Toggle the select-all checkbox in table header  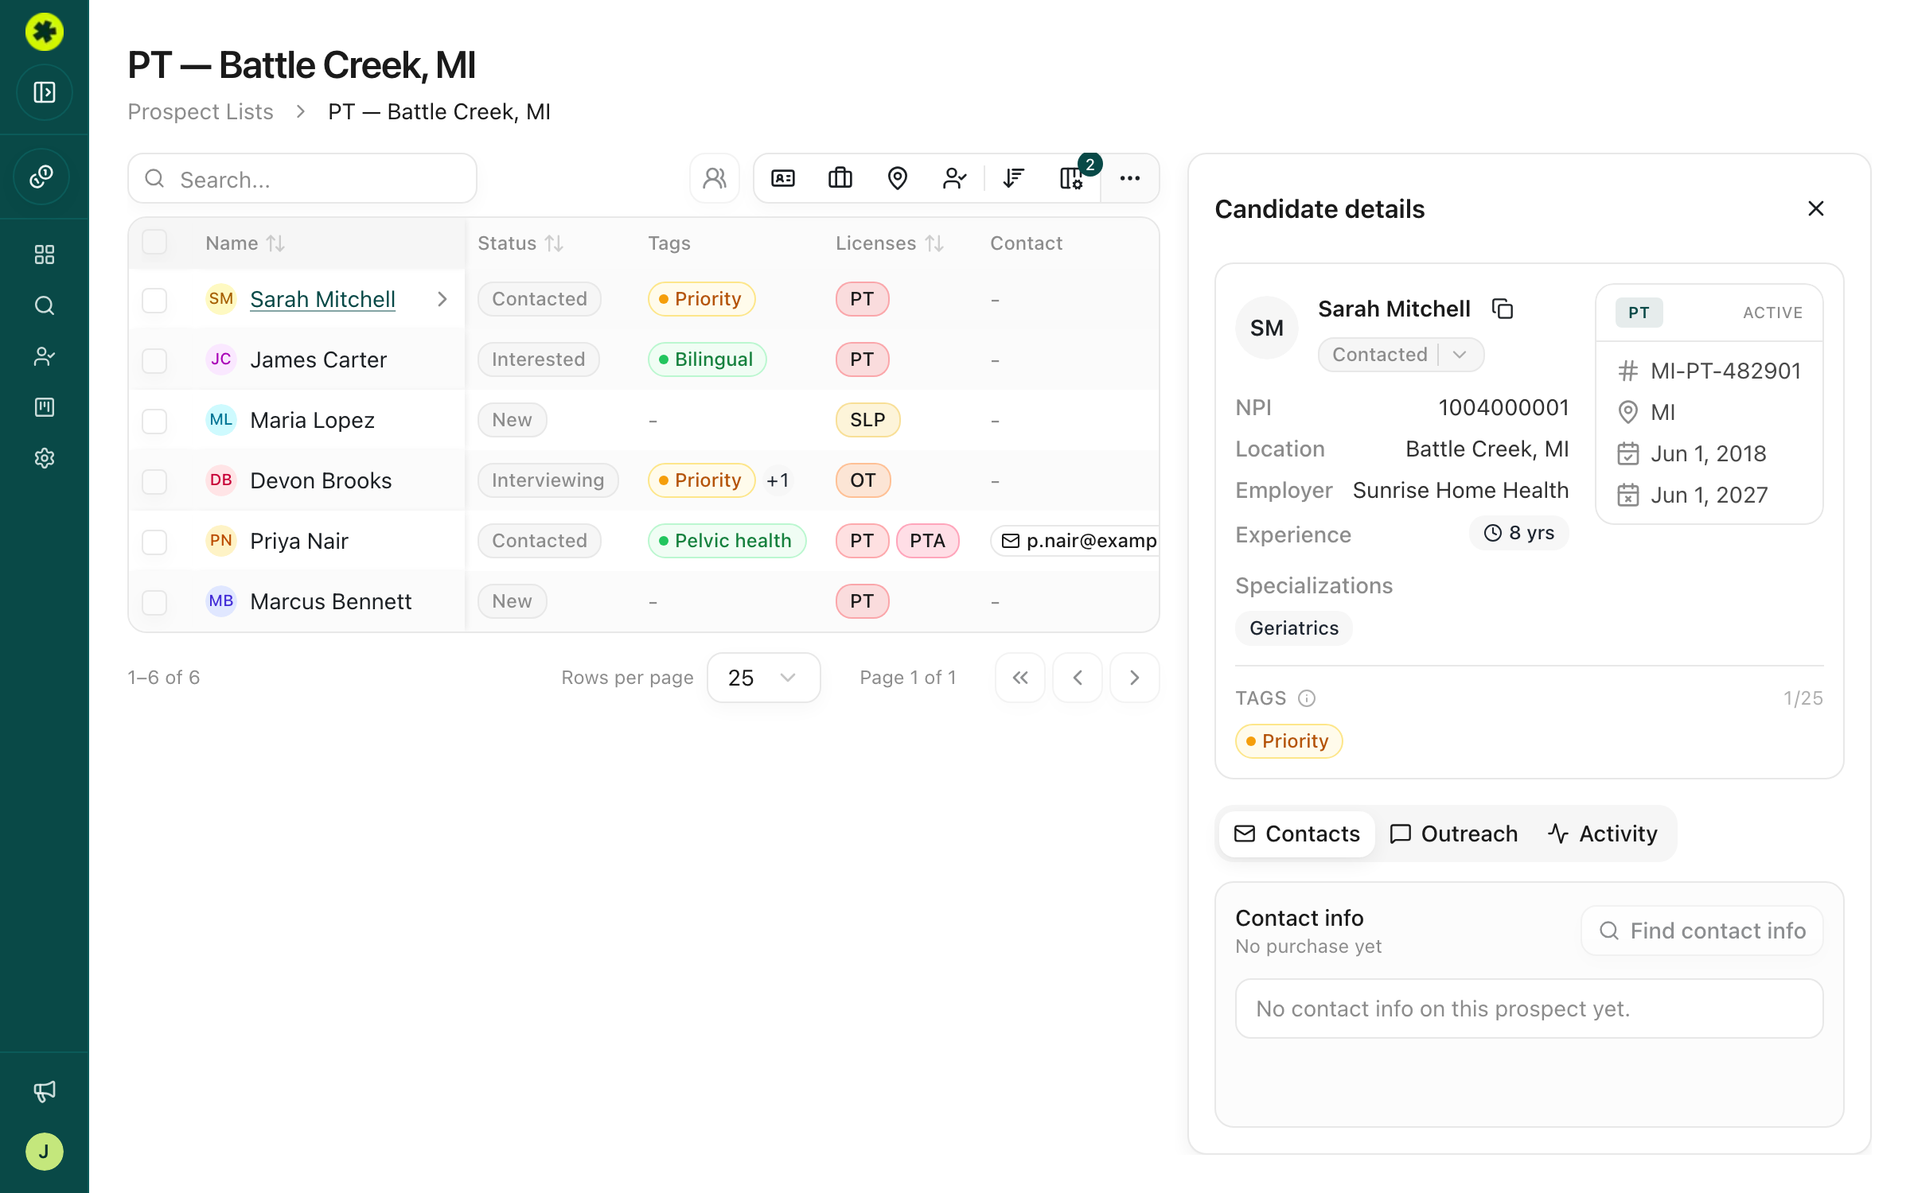click(154, 242)
